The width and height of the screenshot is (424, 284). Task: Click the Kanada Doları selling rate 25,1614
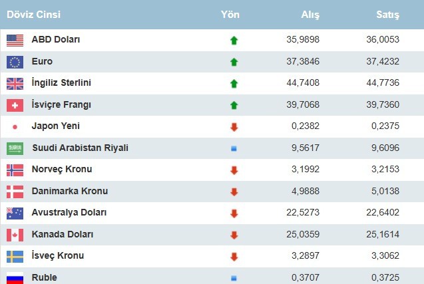click(x=383, y=234)
